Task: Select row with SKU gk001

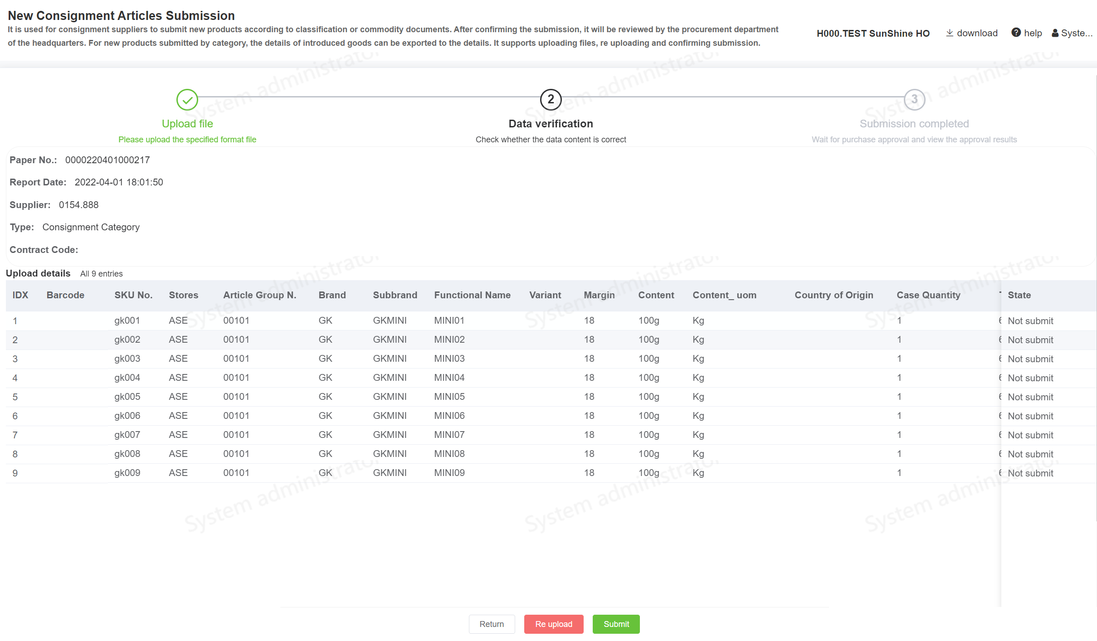Action: pos(127,320)
